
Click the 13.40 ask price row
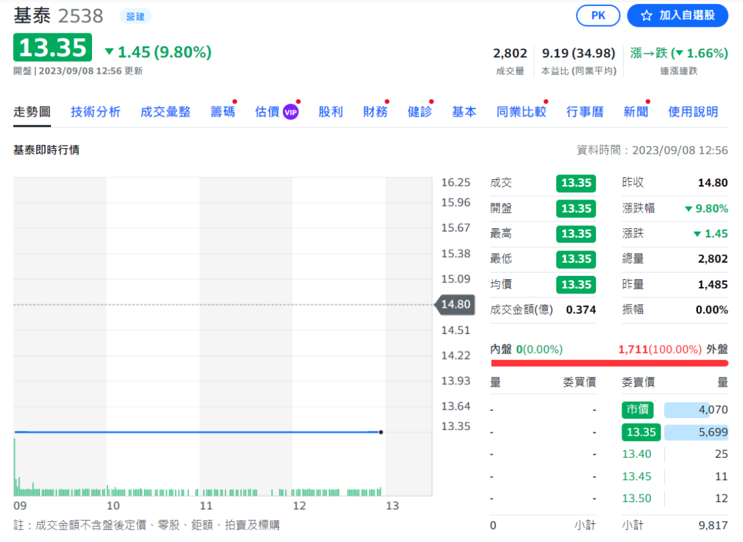pos(636,454)
